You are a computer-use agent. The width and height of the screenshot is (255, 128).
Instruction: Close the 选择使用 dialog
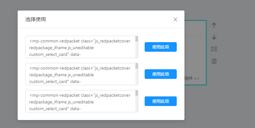[175, 19]
